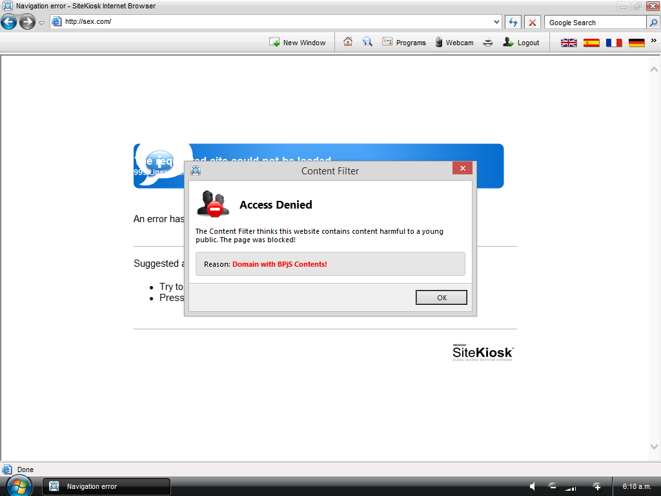
Task: Click the red X stop loading button
Action: [x=533, y=23]
